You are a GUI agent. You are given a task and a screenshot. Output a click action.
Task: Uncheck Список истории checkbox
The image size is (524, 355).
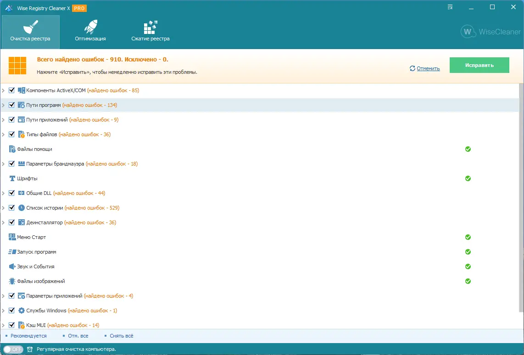[11, 208]
